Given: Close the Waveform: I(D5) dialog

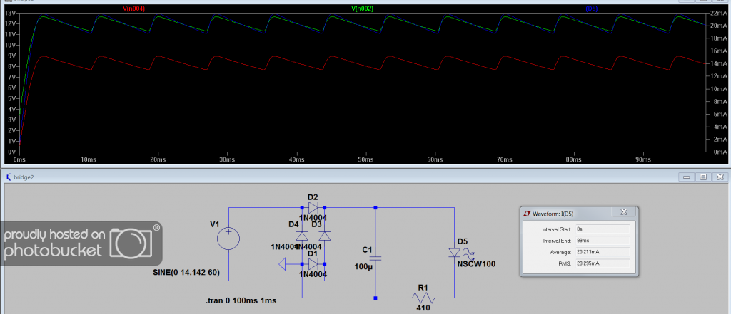Looking at the screenshot, I should 624,213.
